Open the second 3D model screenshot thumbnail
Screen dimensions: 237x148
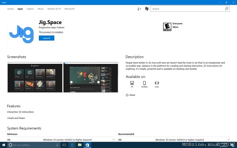(x=91, y=77)
